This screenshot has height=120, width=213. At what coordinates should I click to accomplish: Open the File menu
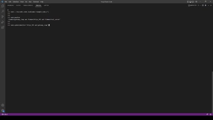click(6, 2)
